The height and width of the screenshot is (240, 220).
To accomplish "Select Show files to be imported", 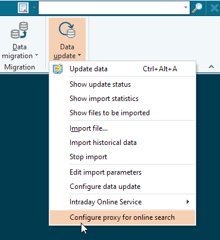I will (122, 113).
